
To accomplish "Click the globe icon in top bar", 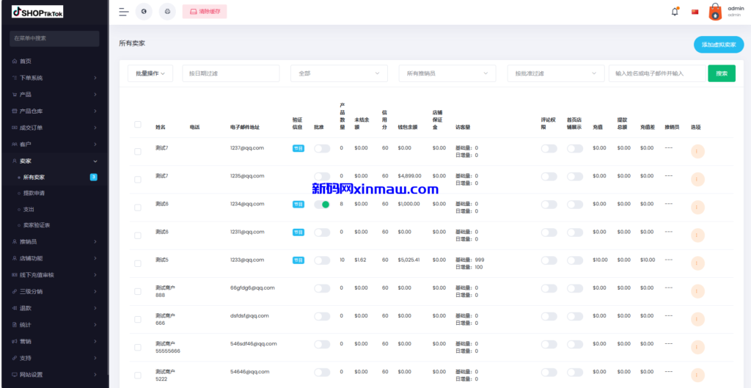I will pyautogui.click(x=144, y=12).
